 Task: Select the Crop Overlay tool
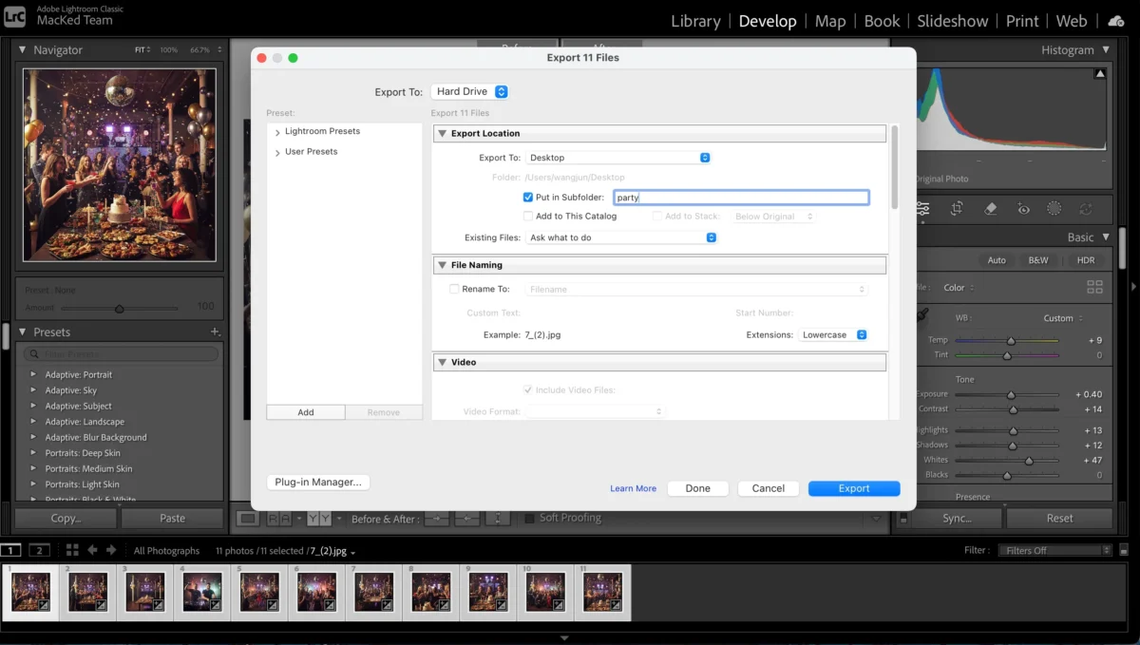click(x=956, y=208)
